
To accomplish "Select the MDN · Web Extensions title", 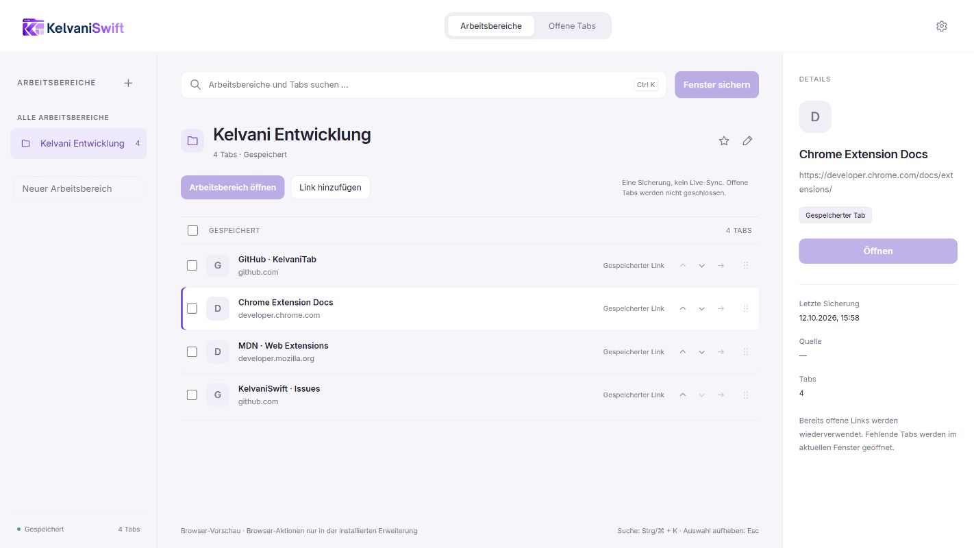I will tap(284, 346).
